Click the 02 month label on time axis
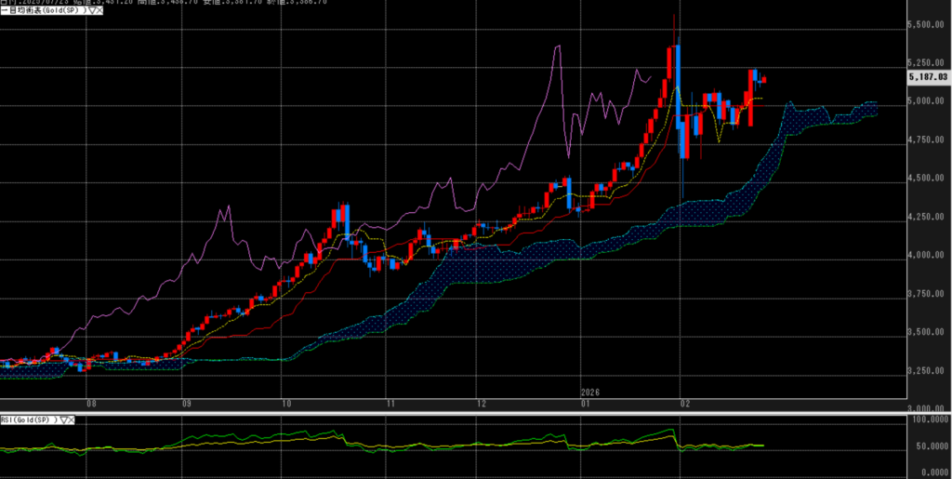 tap(686, 405)
